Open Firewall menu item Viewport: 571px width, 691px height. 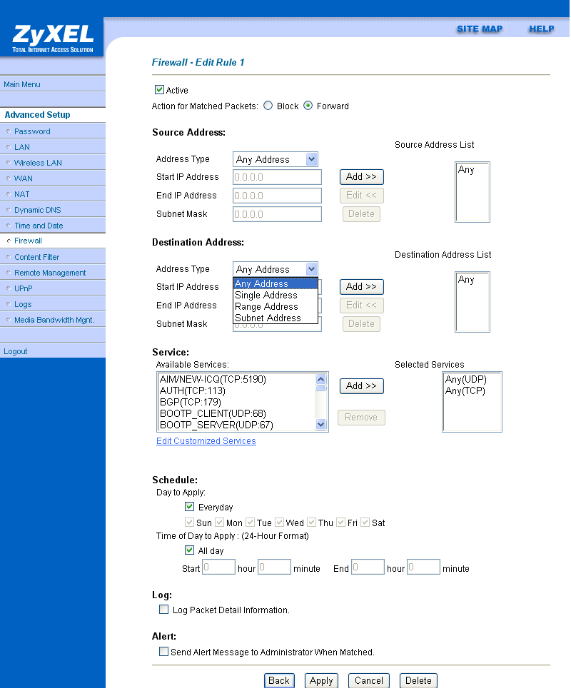(29, 241)
